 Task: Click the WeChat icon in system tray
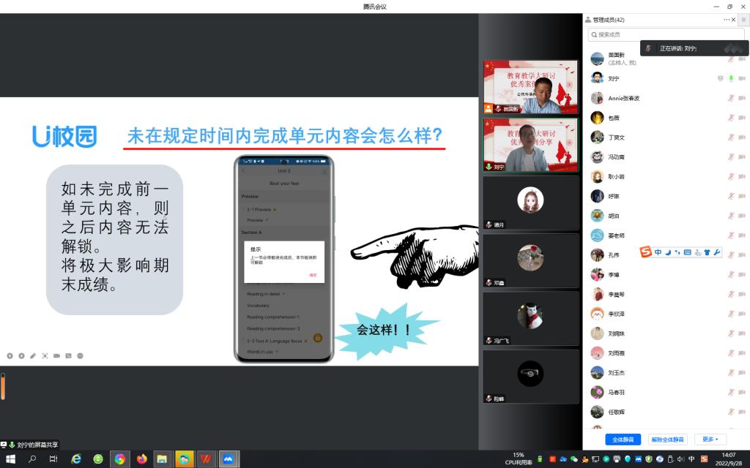point(574,459)
